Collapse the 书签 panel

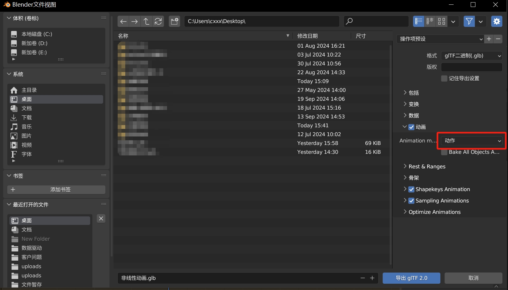[9, 176]
